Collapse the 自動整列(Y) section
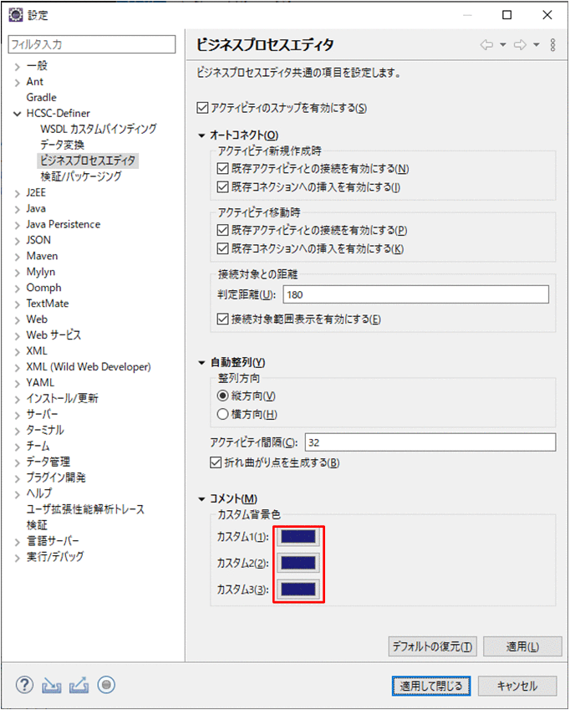 201,363
